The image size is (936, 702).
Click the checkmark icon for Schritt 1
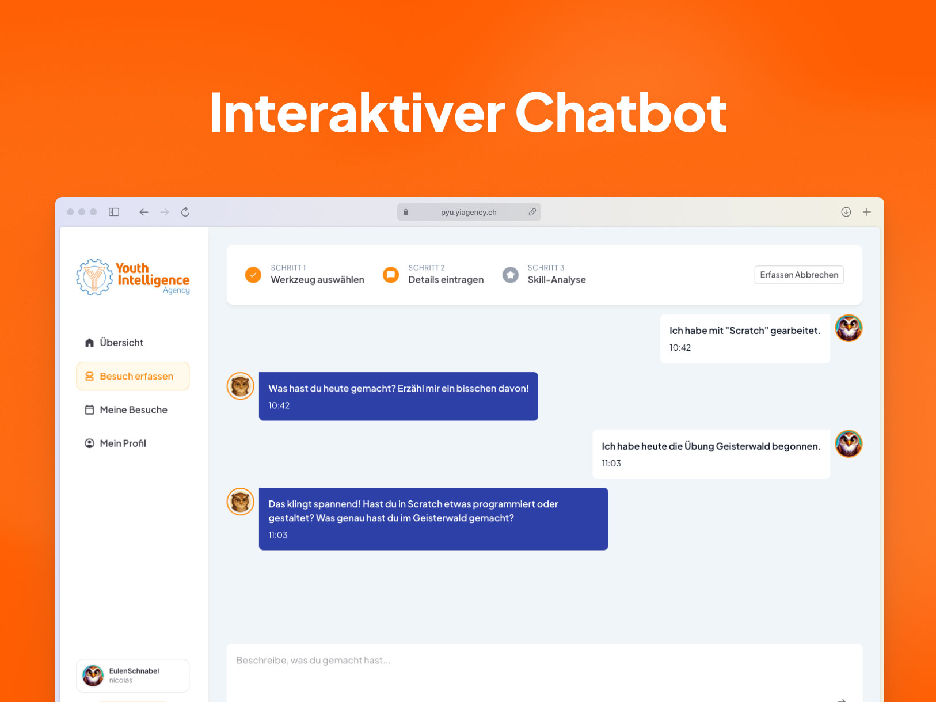pos(253,275)
